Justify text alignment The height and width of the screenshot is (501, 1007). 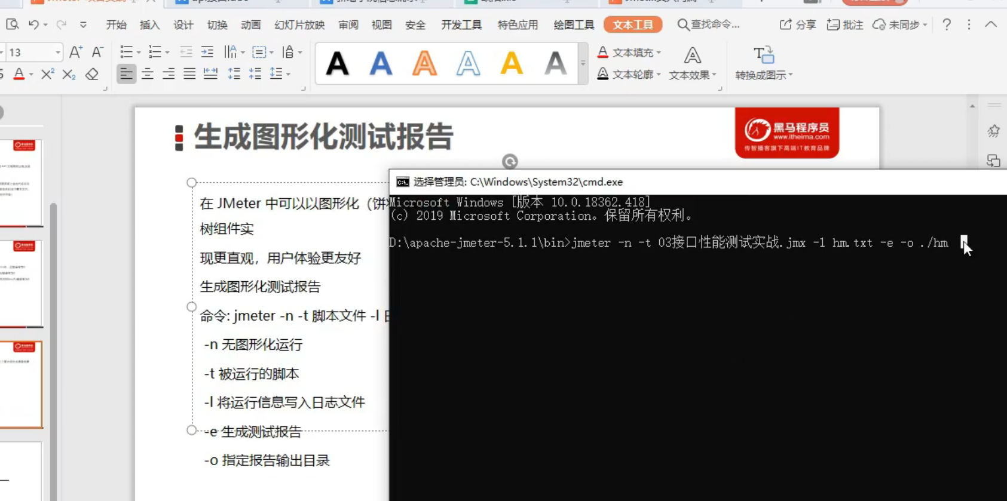click(189, 74)
